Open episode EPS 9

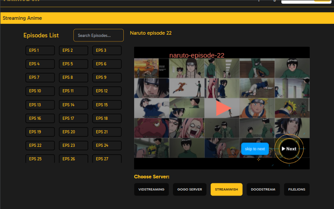[107, 77]
